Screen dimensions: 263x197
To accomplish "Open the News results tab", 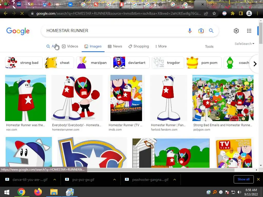I will 115,46.
